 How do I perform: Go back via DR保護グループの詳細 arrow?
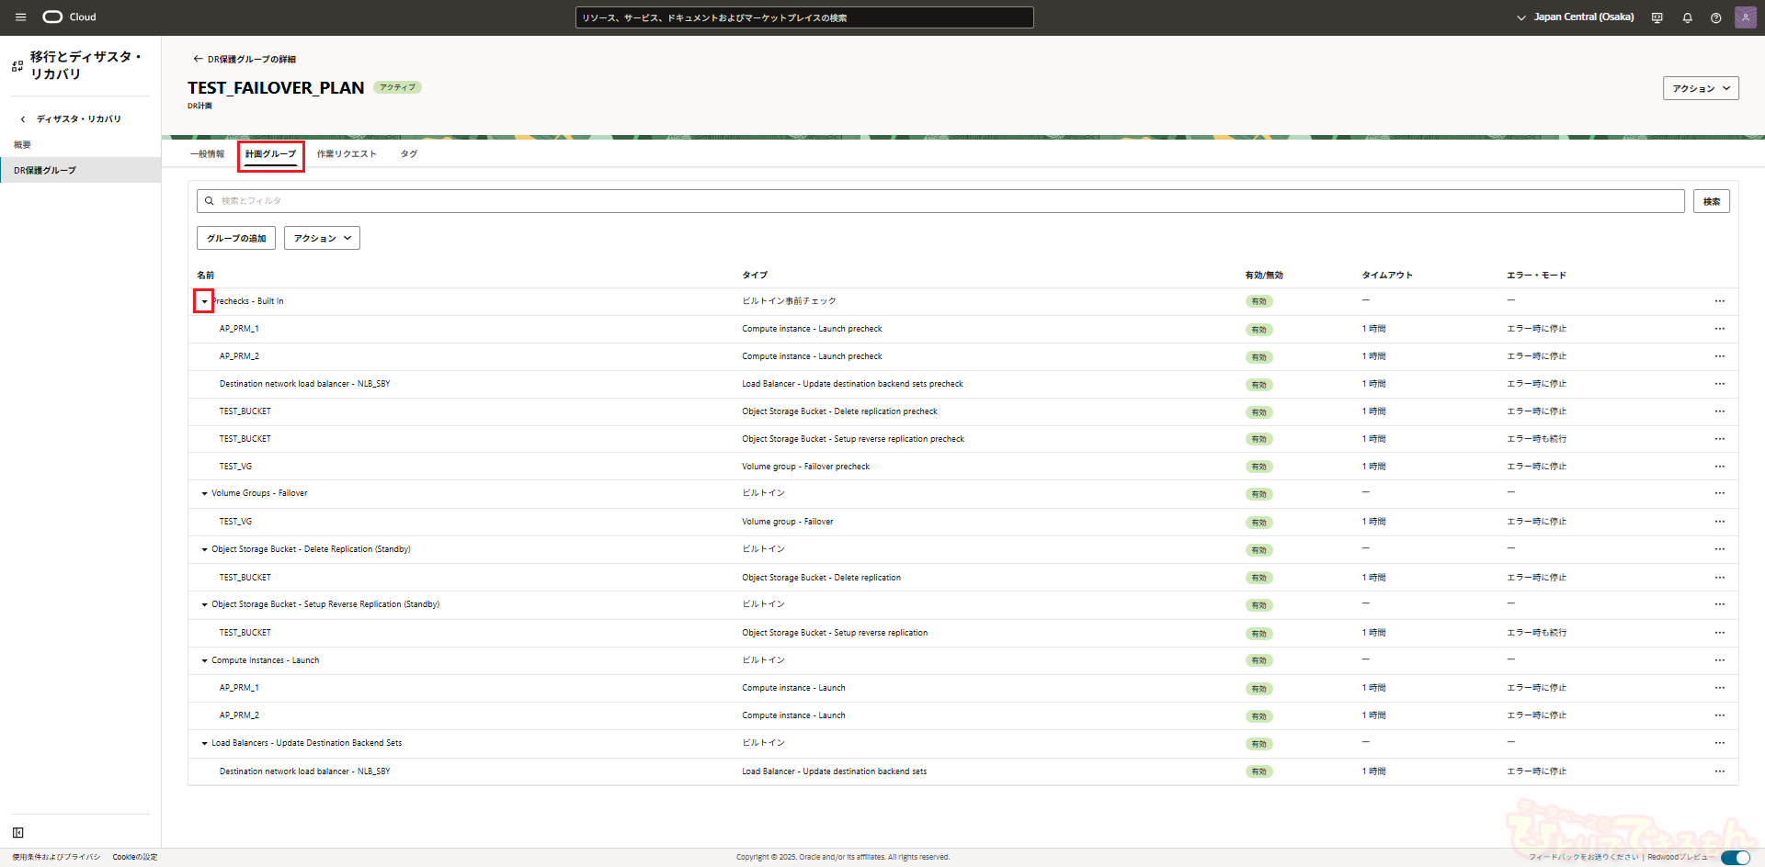[x=198, y=59]
